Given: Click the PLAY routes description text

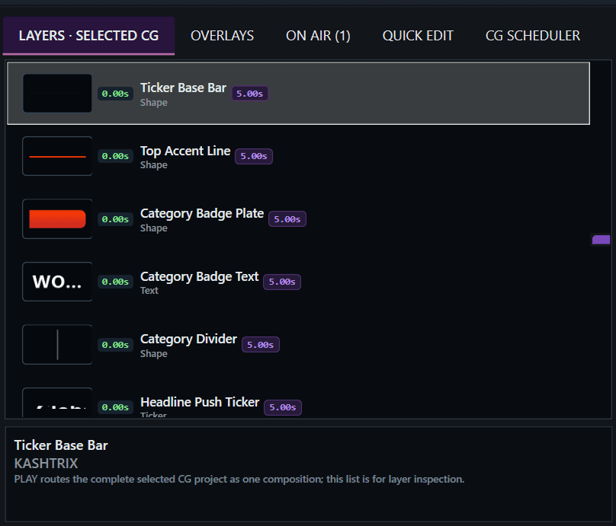Looking at the screenshot, I should [239, 480].
